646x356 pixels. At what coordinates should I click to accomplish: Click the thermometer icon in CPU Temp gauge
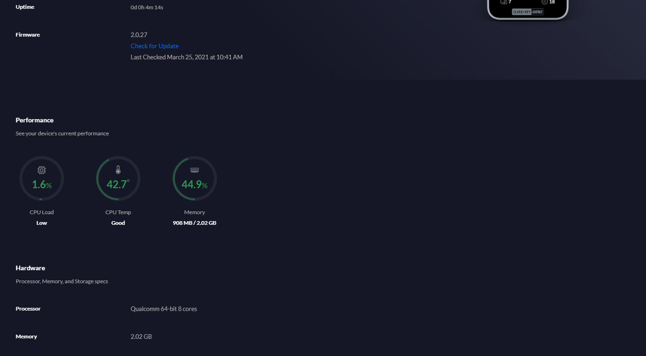click(118, 170)
